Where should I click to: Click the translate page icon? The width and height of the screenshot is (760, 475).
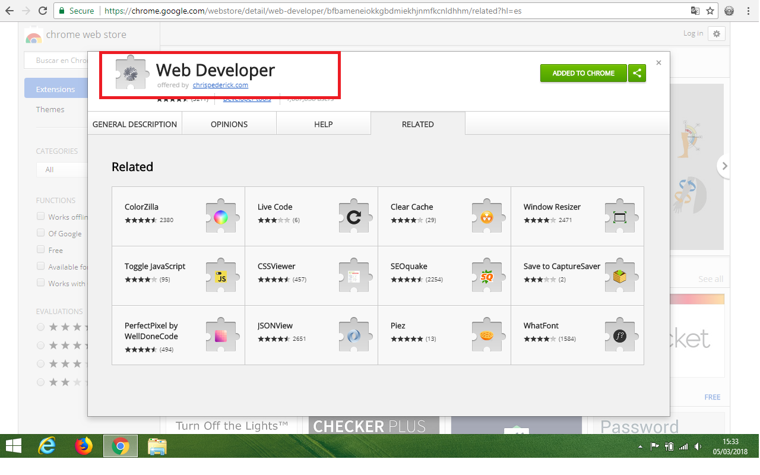point(695,11)
